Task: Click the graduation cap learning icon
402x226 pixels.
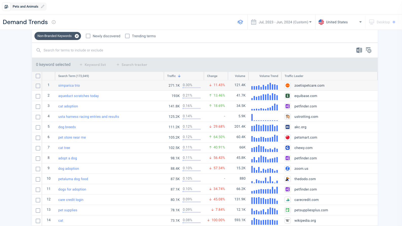Action: (x=240, y=22)
